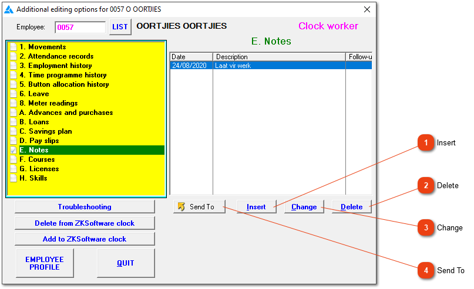This screenshot has width=474, height=289.
Task: Click the Send To button label
Action: (202, 207)
